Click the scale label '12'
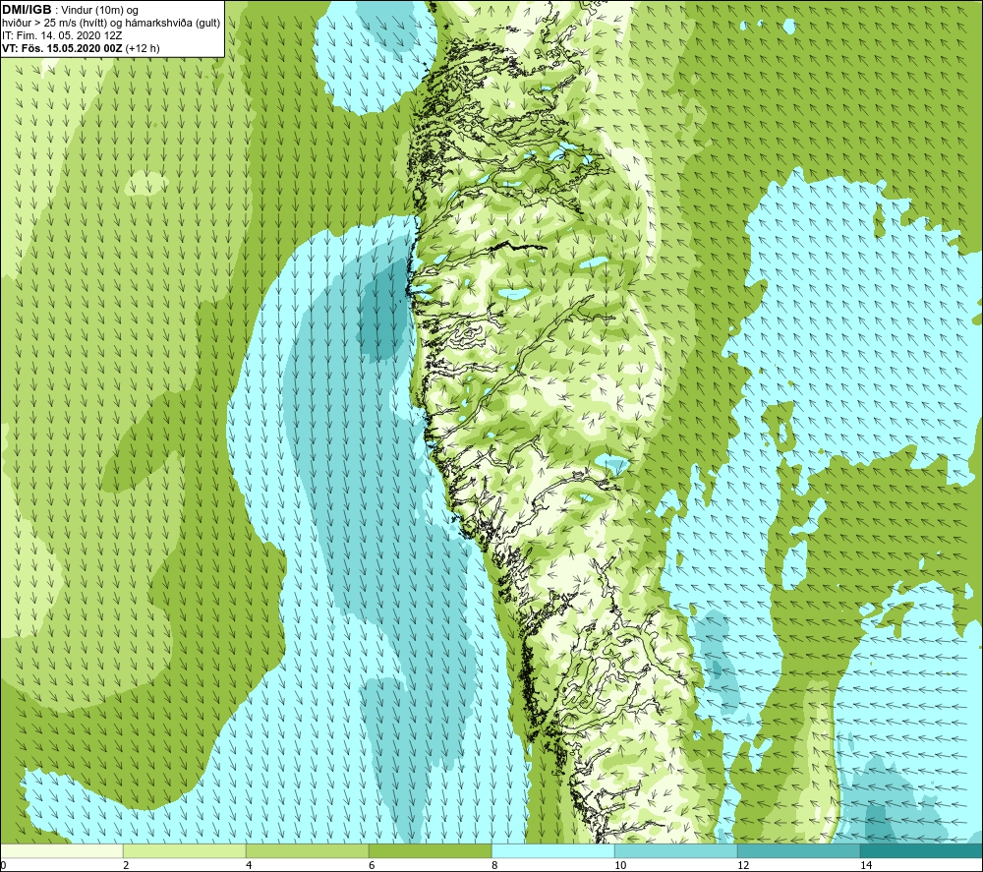The image size is (983, 872). click(743, 865)
